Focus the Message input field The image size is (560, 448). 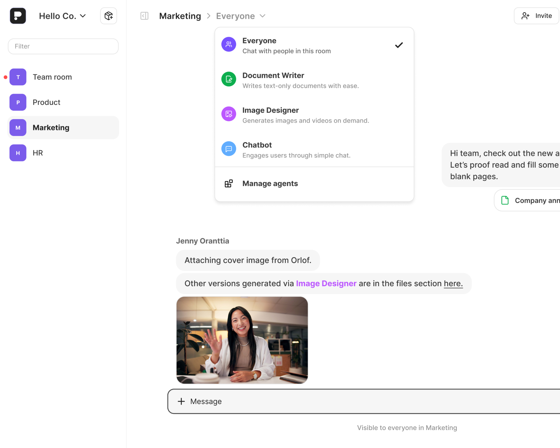click(364, 401)
